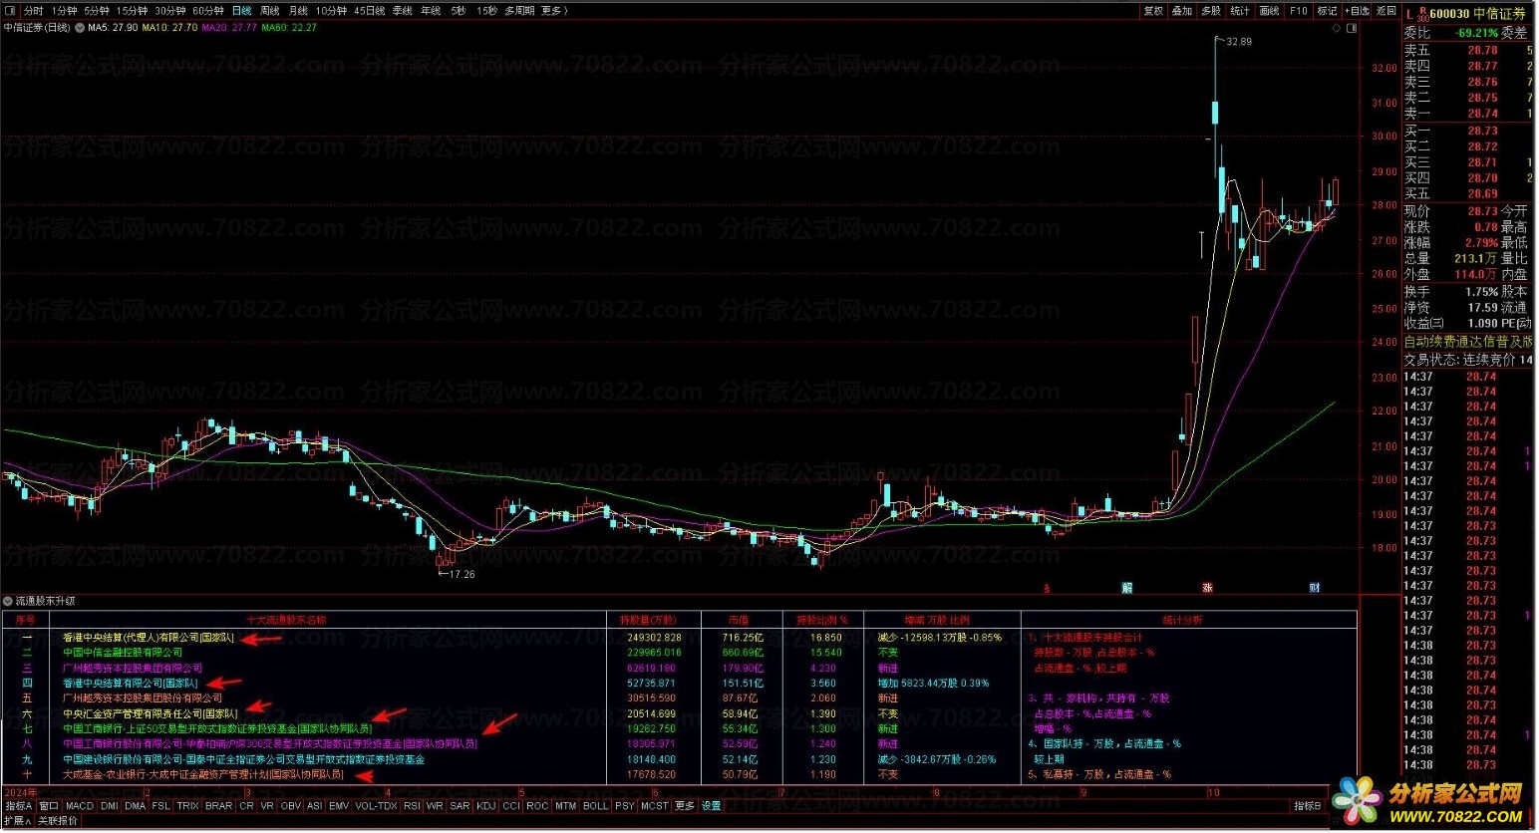Image resolution: width=1539 pixels, height=833 pixels.
Task: Expand the 扩展 panel toggle
Action: pyautogui.click(x=18, y=821)
